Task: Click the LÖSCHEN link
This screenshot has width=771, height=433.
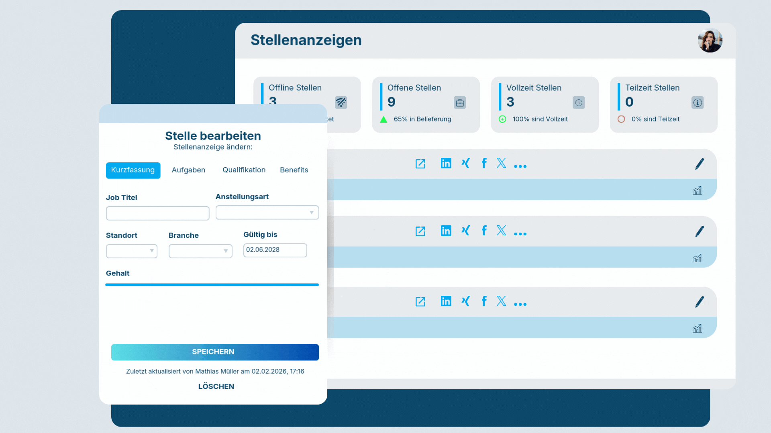Action: pyautogui.click(x=216, y=386)
